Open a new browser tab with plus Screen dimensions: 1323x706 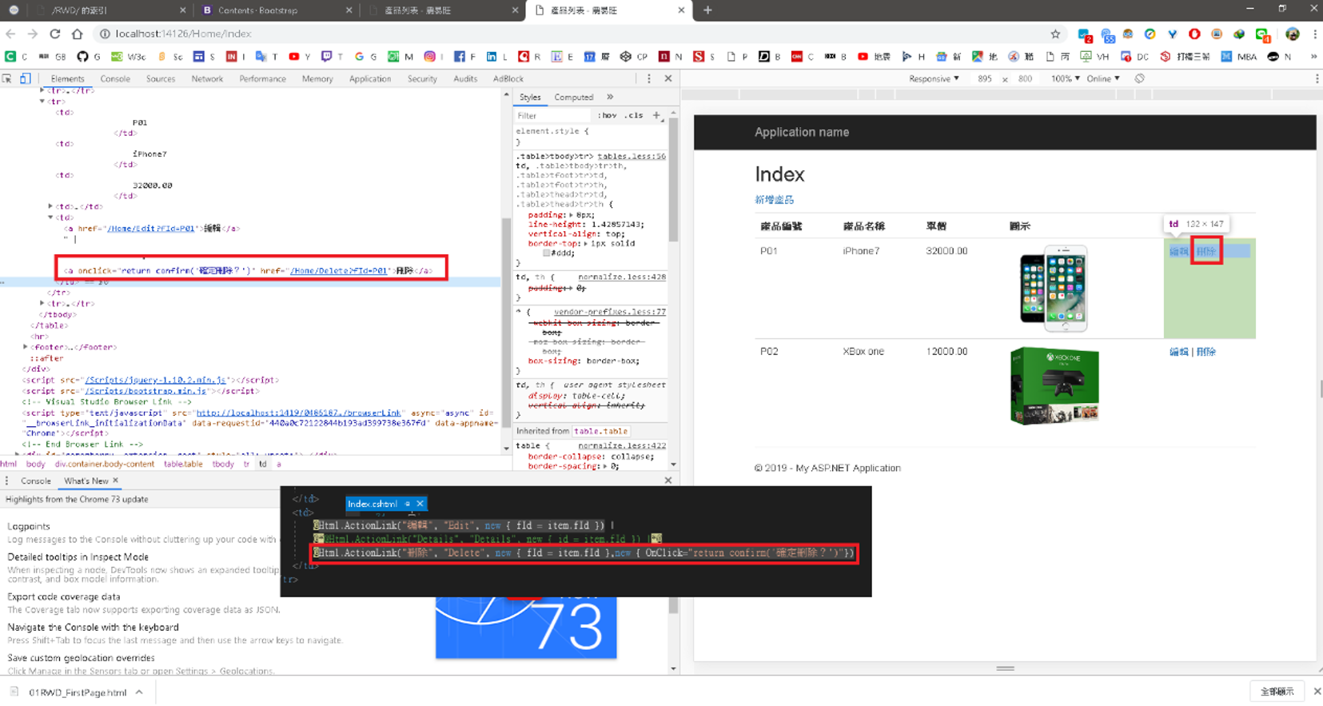click(707, 10)
